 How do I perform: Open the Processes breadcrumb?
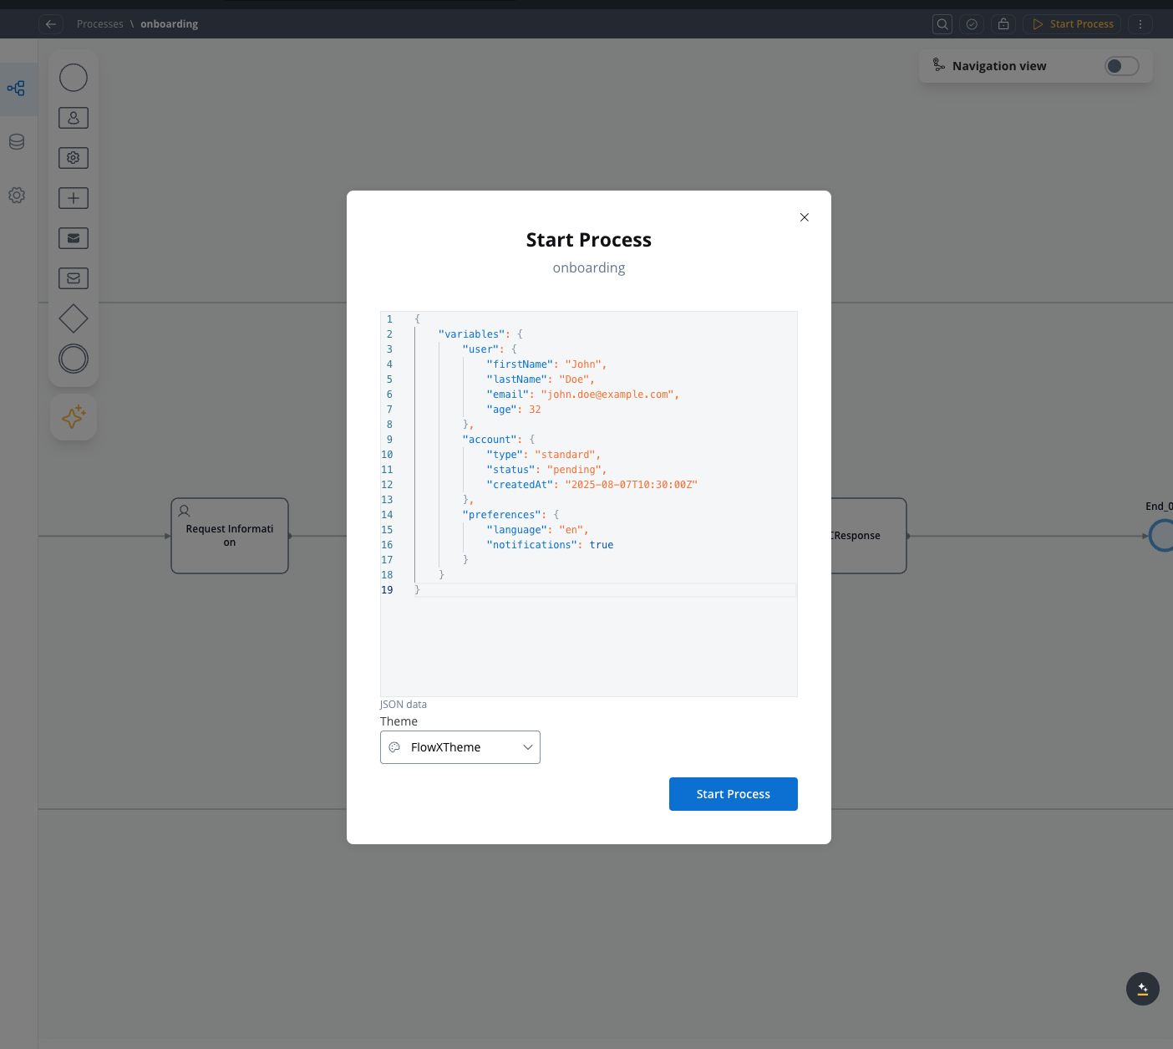[x=99, y=24]
